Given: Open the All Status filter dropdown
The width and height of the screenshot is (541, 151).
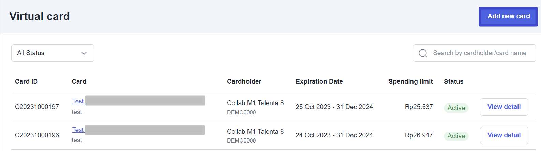Looking at the screenshot, I should (52, 53).
